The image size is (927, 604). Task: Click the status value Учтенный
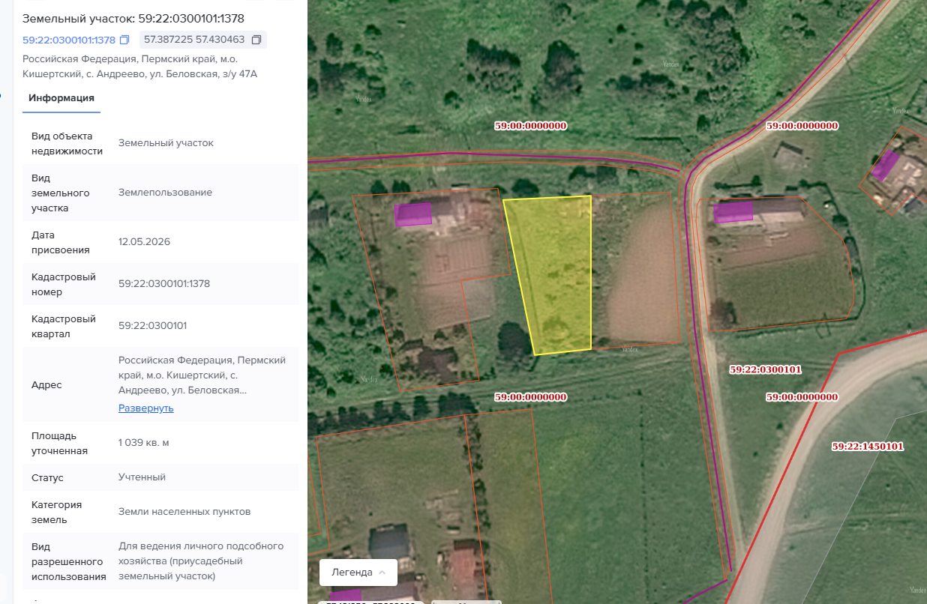click(x=142, y=477)
